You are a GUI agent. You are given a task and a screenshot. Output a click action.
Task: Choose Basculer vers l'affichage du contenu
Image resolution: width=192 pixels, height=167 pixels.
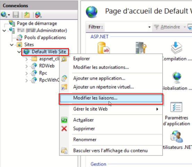[x=111, y=151]
